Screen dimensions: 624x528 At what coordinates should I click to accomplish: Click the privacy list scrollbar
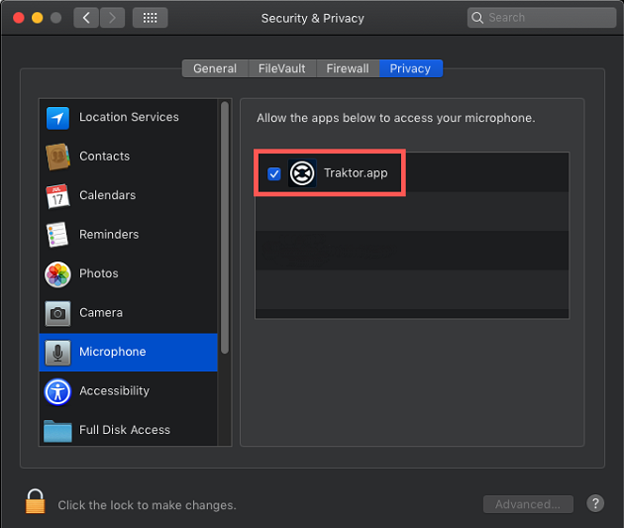click(x=225, y=228)
